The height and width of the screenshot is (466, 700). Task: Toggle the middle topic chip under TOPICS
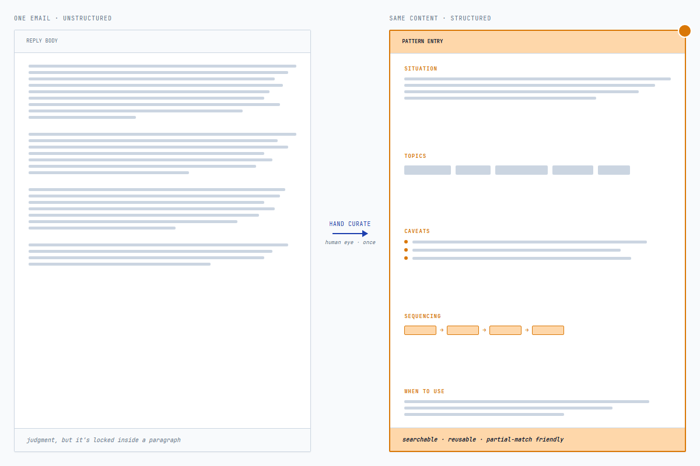[x=521, y=170]
